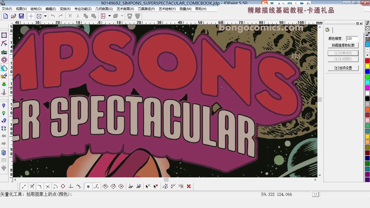
Task: Click the U indicator in status bar
Action: click(x=315, y=194)
